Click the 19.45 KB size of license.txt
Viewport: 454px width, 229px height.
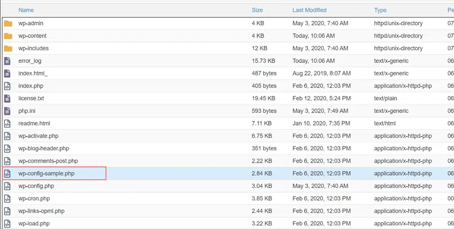[263, 98]
